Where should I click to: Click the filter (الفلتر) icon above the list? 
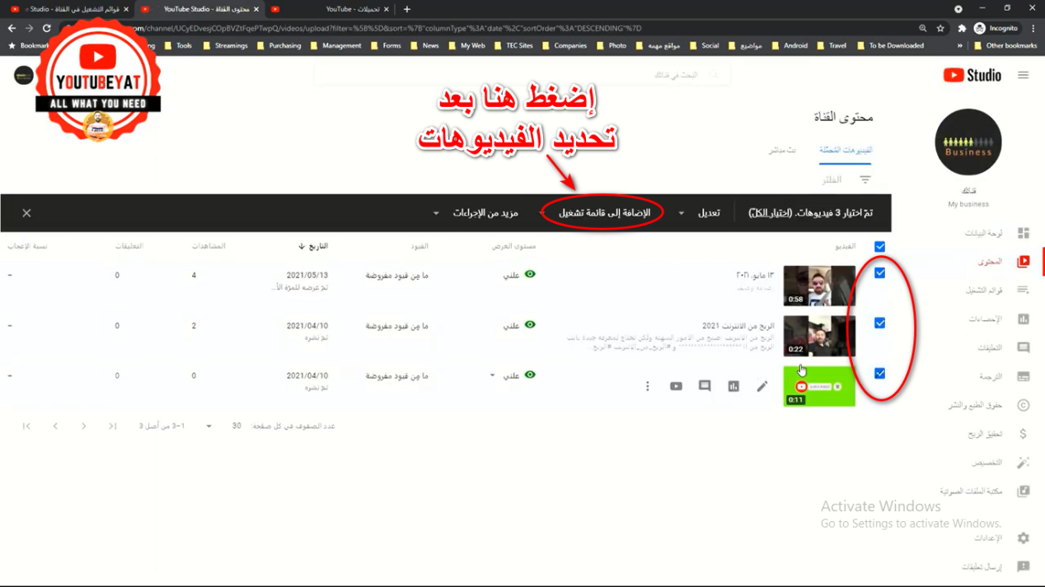click(865, 179)
